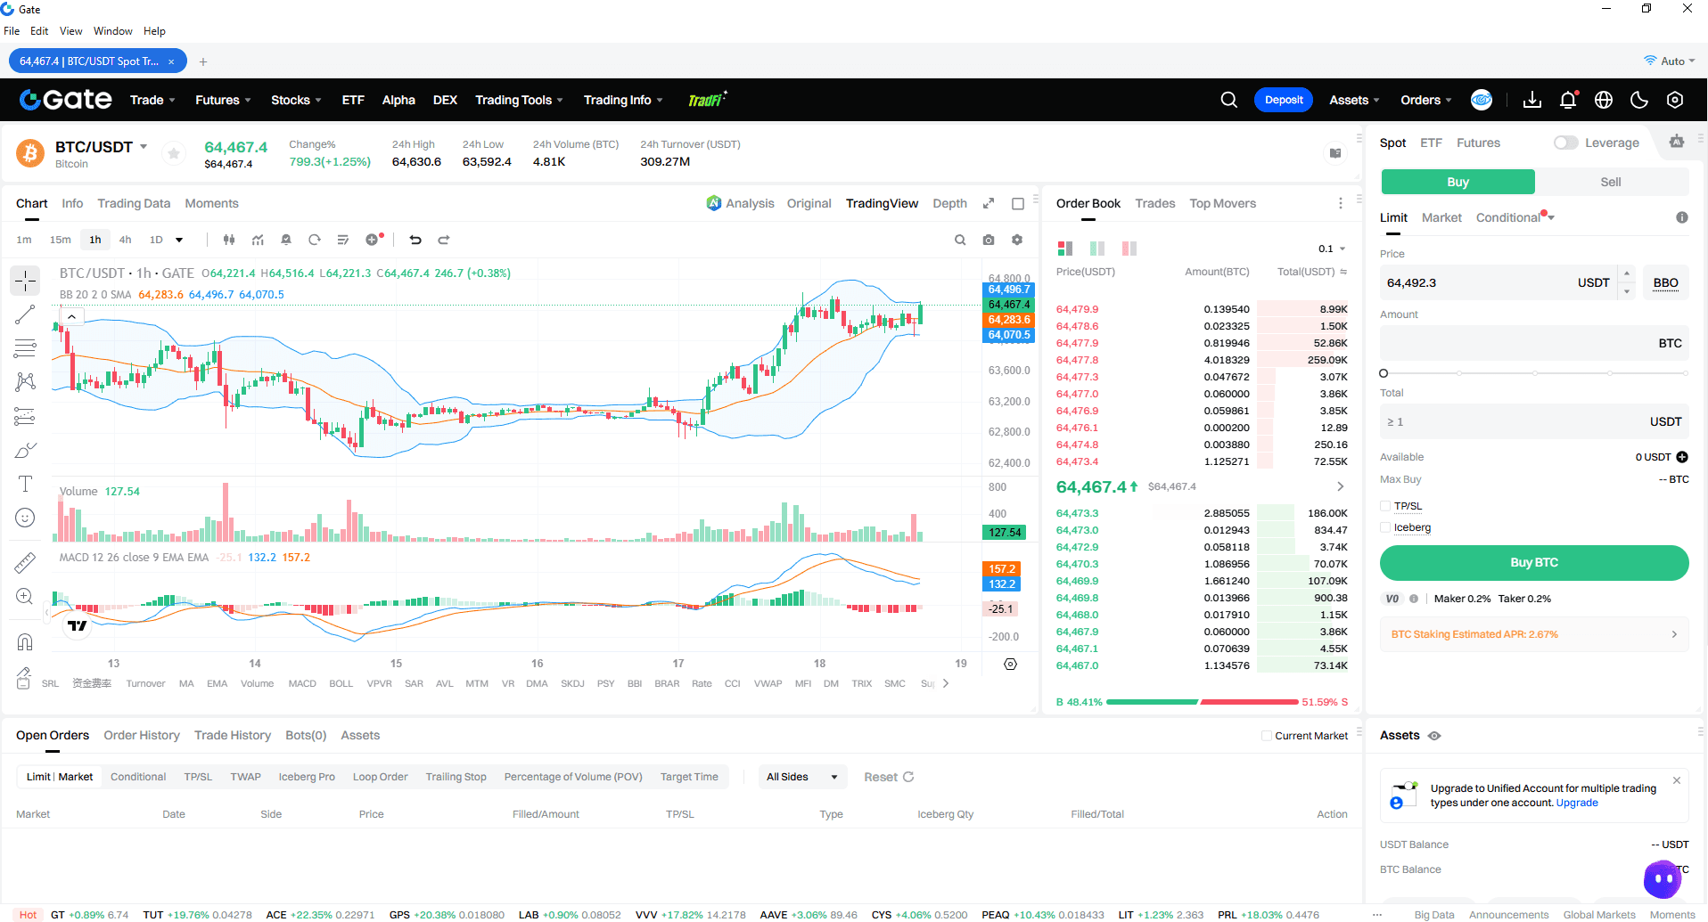
Task: Open the BTC/USDT pair selector dropdown
Action: tap(144, 147)
